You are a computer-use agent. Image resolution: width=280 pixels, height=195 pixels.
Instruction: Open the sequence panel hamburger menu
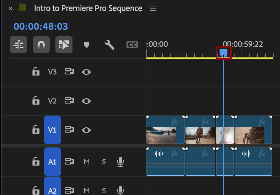pyautogui.click(x=153, y=8)
